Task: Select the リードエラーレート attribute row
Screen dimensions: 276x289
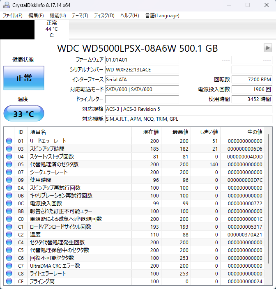Action: (x=134, y=141)
